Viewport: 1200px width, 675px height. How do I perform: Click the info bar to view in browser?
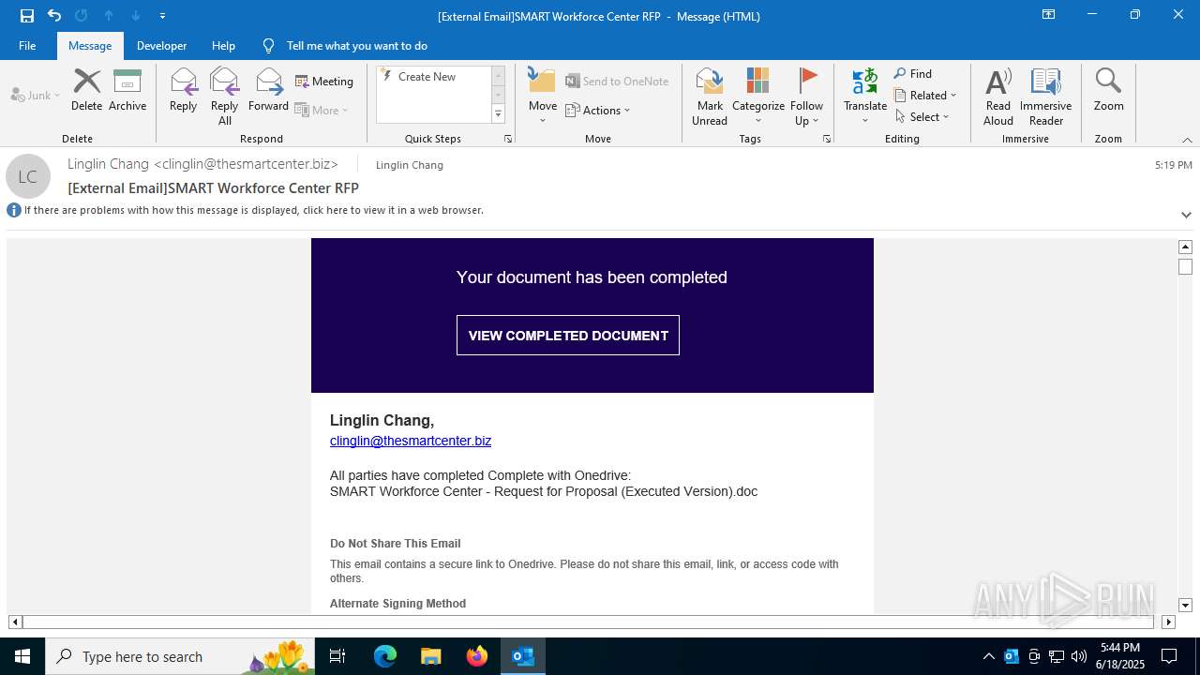(x=254, y=210)
